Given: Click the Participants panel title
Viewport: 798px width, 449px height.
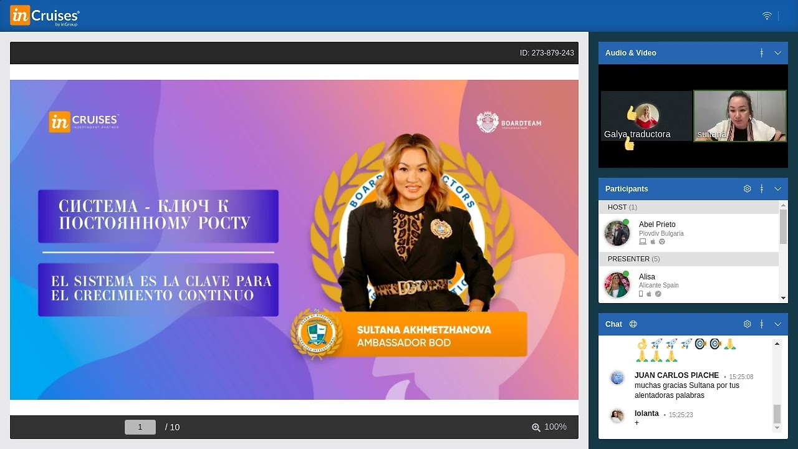Looking at the screenshot, I should pos(627,189).
